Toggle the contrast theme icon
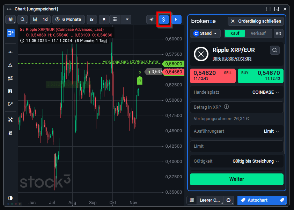The height and width of the screenshot is (210, 294). [x=10, y=198]
